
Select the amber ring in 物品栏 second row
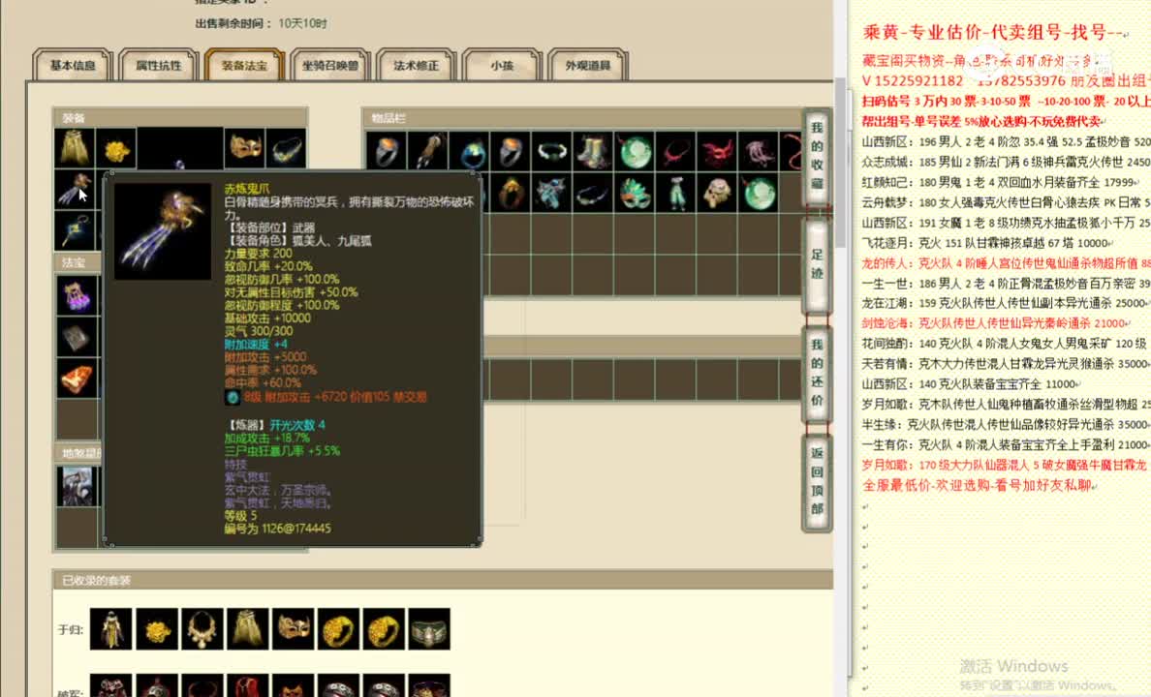[x=511, y=194]
